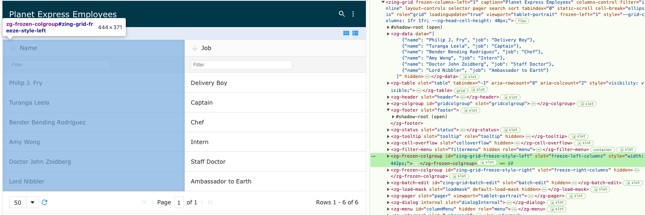Go to the next page in the pager
Image resolution: width=645 pixels, height=215 pixels.
(202, 202)
